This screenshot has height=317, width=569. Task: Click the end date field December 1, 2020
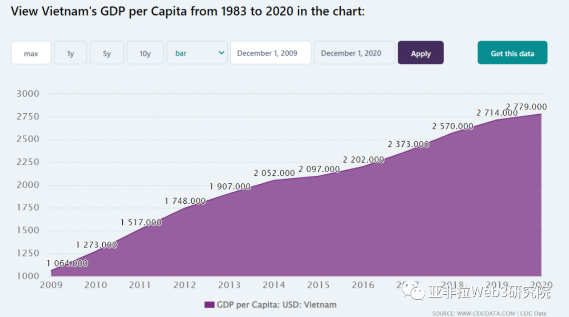355,53
